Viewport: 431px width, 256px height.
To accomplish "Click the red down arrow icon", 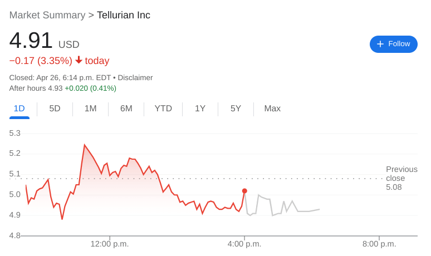I will point(79,60).
